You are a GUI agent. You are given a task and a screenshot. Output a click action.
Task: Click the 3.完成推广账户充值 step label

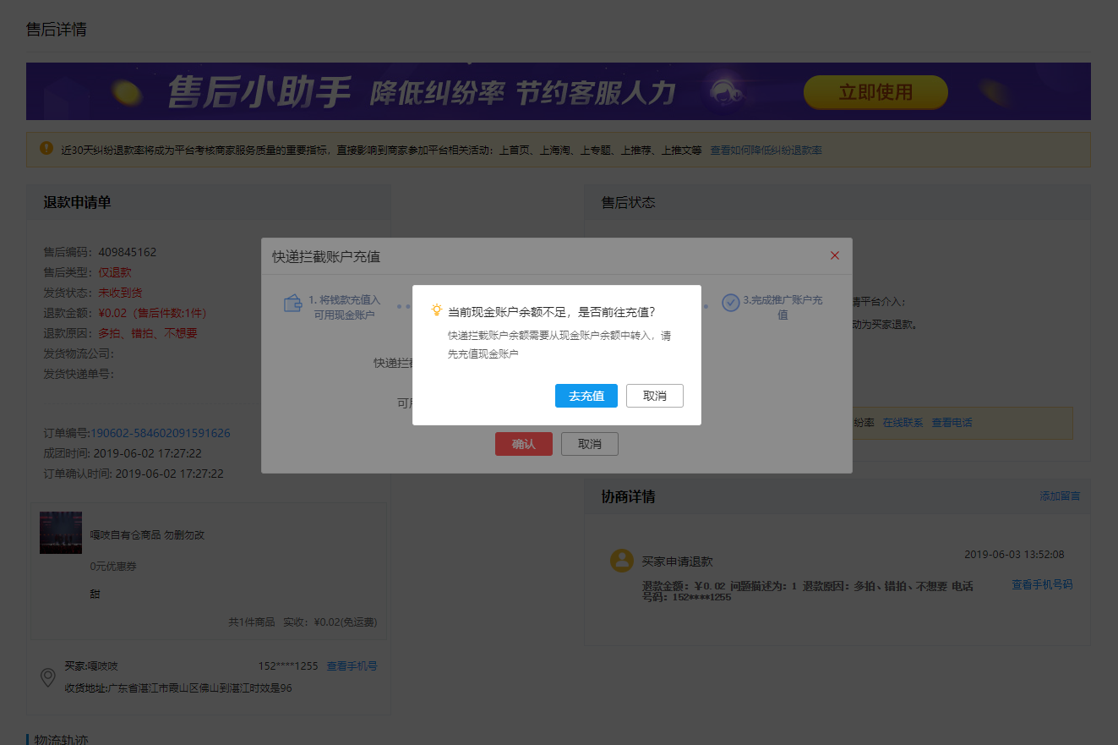(x=783, y=307)
